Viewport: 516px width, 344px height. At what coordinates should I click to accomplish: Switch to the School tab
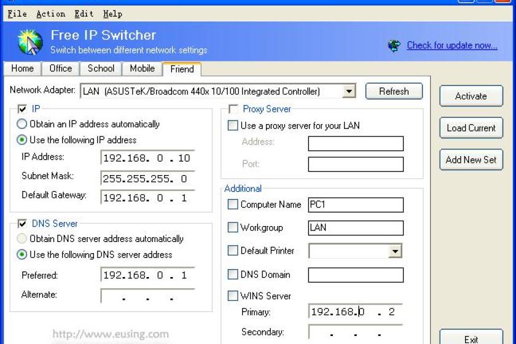click(x=101, y=68)
